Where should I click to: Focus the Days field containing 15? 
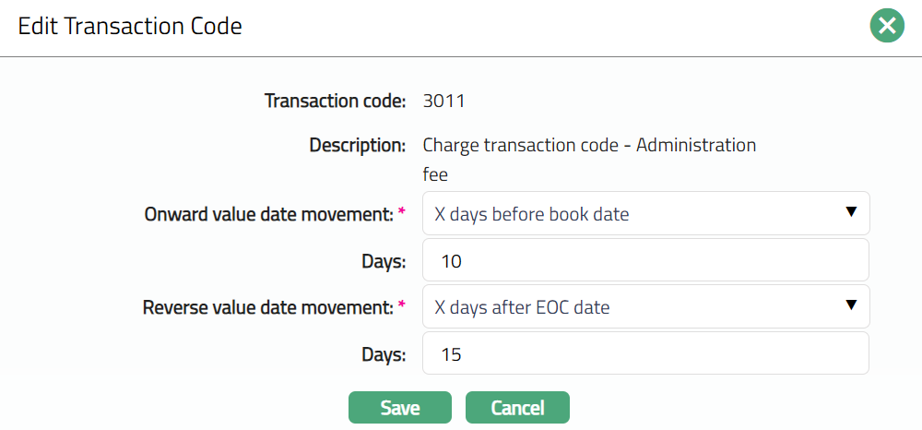coord(645,353)
